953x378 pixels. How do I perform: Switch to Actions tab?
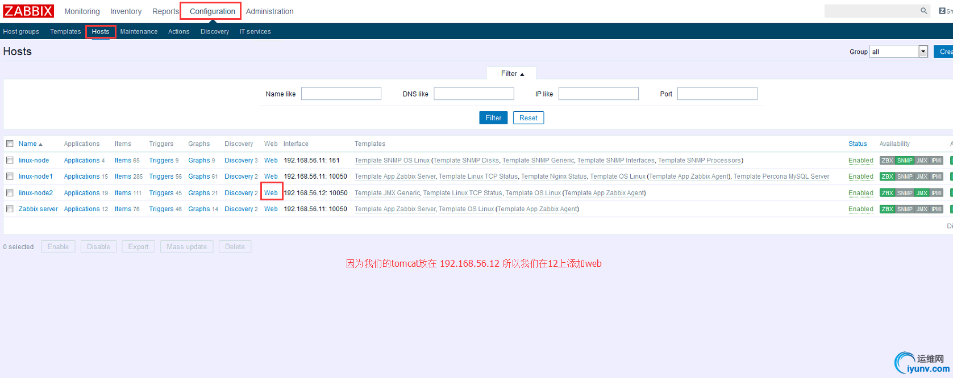click(x=178, y=32)
